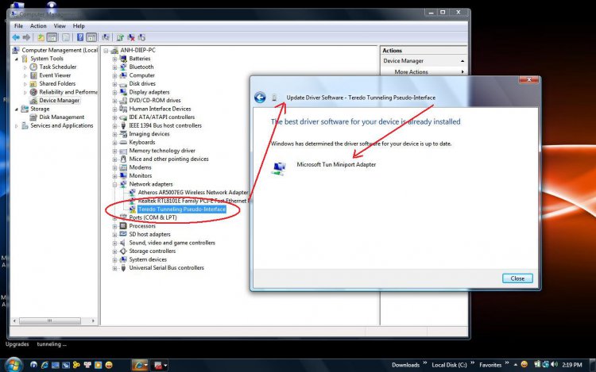Open the View menu
This screenshot has width=596, height=372.
[x=60, y=26]
